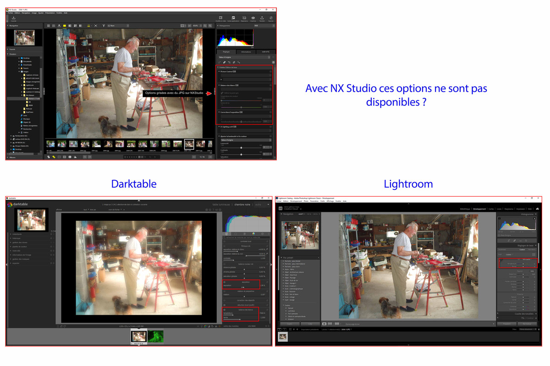This screenshot has height=366, width=550.
Task: Toggle Picture Control checkbox in NX Studio
Action: (x=270, y=71)
